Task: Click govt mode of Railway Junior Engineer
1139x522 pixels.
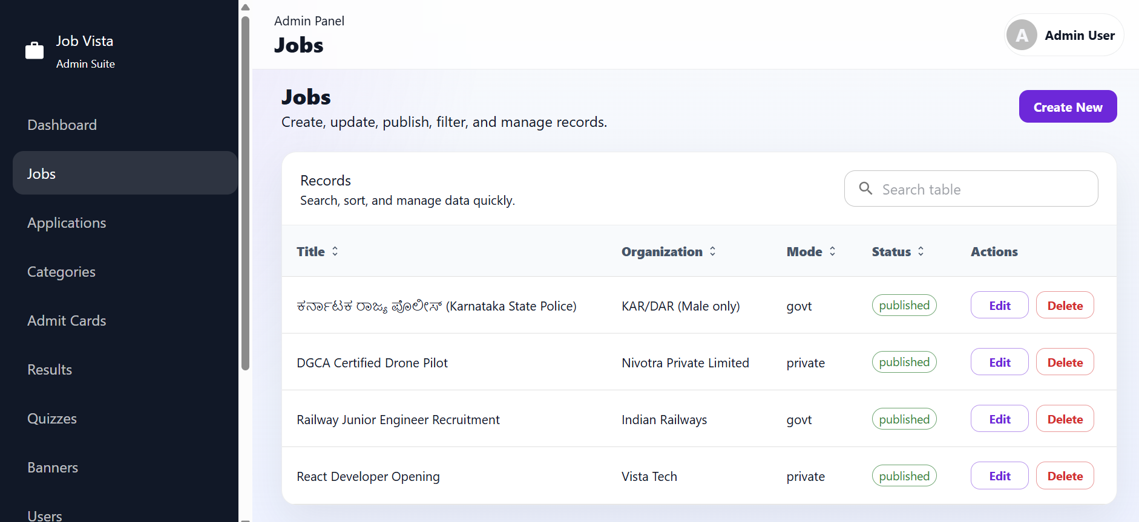Action: (x=799, y=420)
